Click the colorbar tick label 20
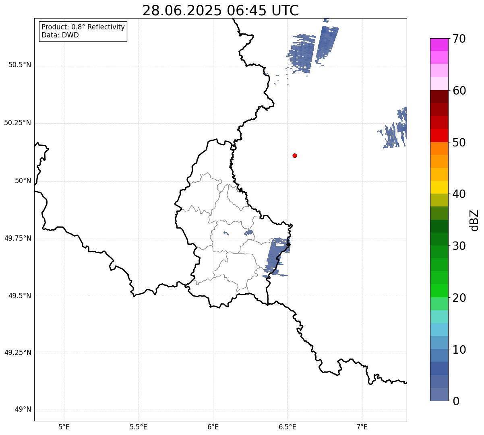The image size is (484, 435). coord(459,298)
